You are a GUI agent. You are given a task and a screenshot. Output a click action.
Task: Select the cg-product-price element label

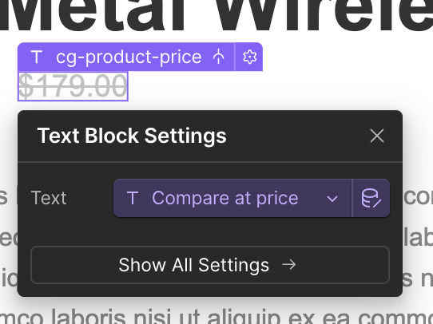tap(129, 57)
